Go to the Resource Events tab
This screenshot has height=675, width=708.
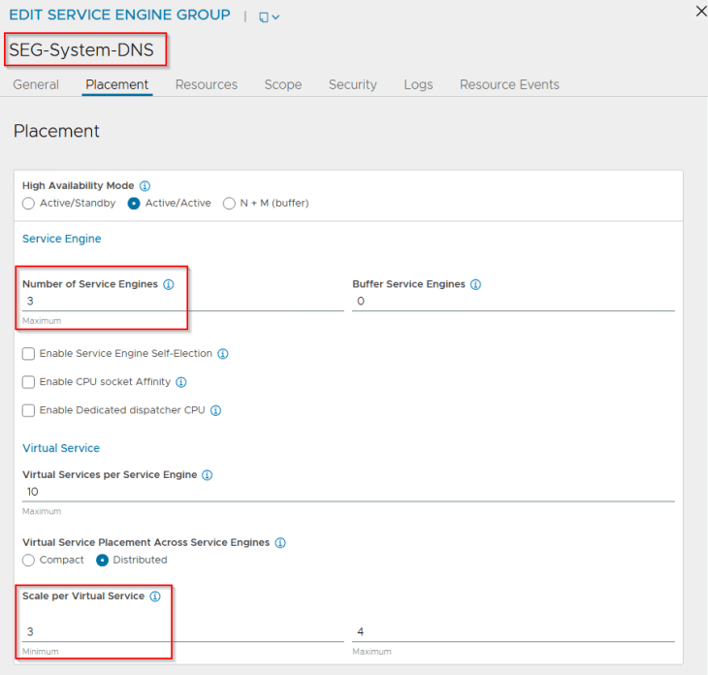pos(509,84)
